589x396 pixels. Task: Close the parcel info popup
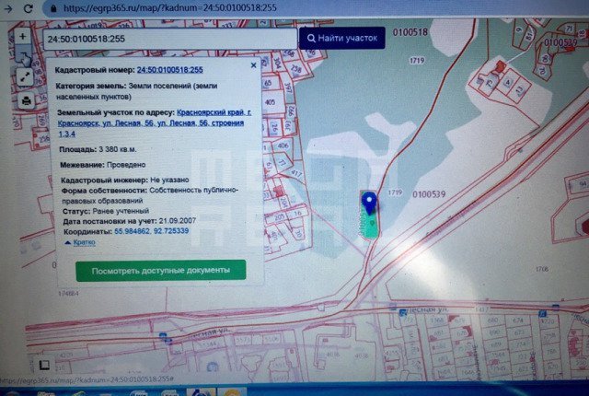254,65
